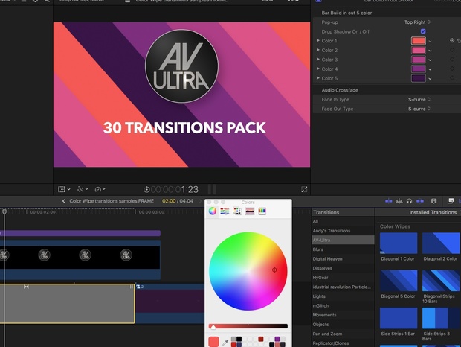This screenshot has width=461, height=347.
Task: Open the retime speed menu
Action: tap(100, 189)
